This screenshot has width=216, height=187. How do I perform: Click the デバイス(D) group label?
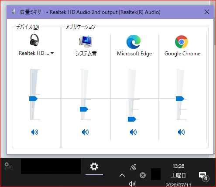pyautogui.click(x=27, y=27)
